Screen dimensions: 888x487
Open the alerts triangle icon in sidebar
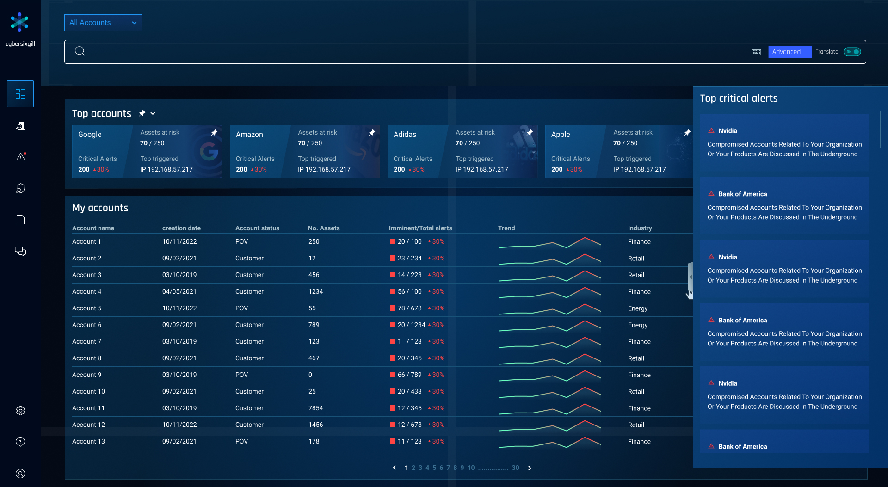pyautogui.click(x=20, y=157)
